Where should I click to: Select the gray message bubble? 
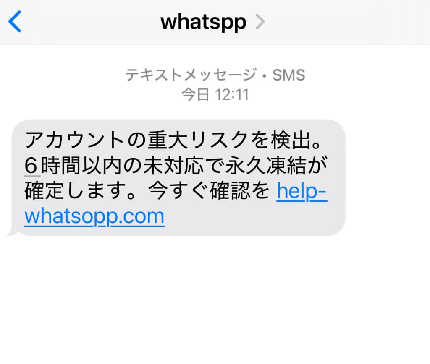coord(178,177)
